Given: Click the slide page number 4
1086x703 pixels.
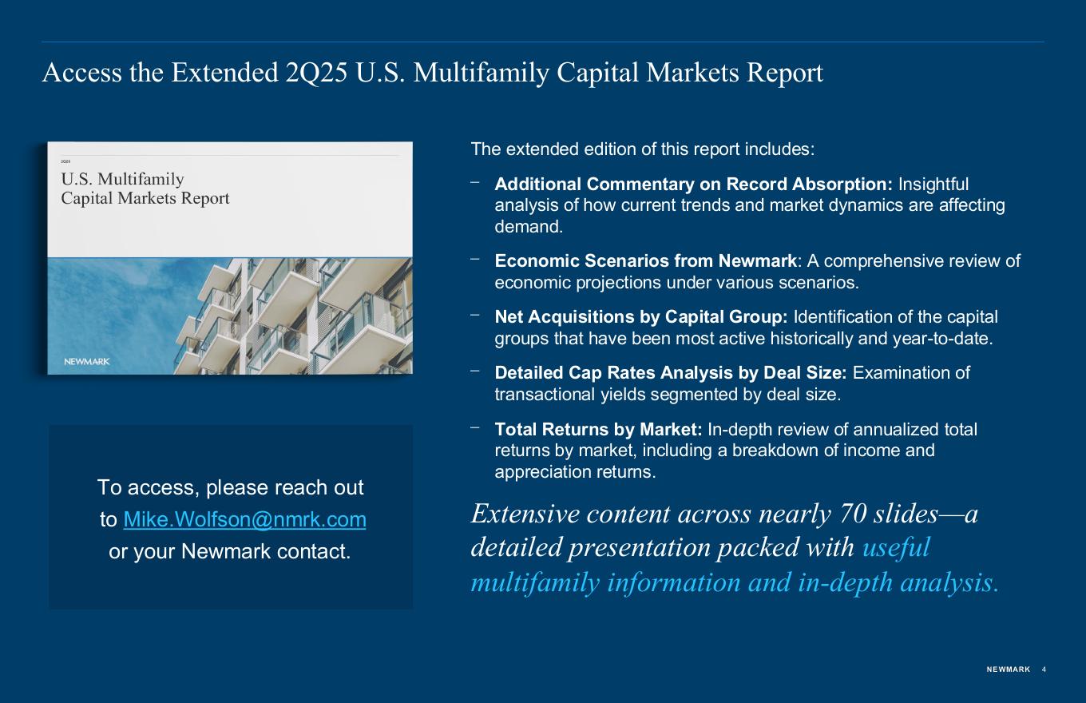Looking at the screenshot, I should [1044, 669].
